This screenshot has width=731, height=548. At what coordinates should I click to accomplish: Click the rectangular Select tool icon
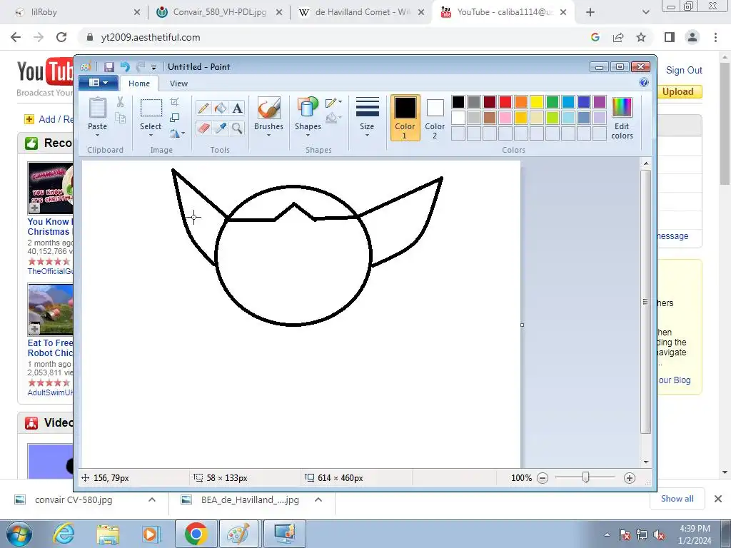[x=151, y=108]
